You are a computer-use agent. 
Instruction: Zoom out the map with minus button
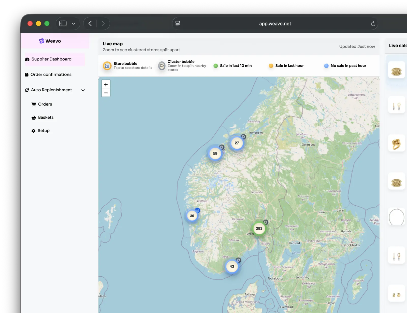[106, 93]
